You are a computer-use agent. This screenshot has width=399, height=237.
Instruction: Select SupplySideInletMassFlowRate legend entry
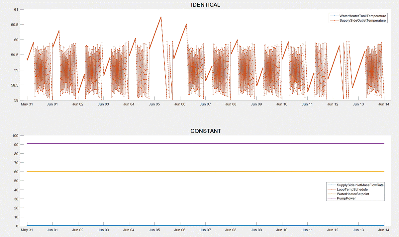click(x=355, y=185)
